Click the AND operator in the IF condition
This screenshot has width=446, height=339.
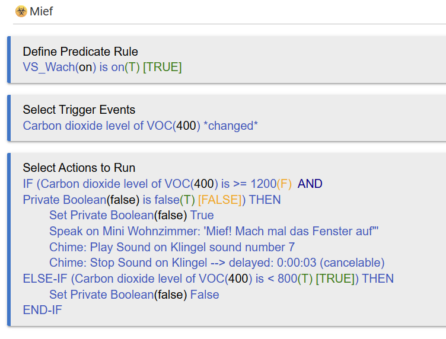(310, 184)
